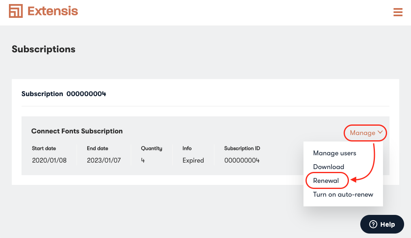Click the Expired info status

pos(193,160)
